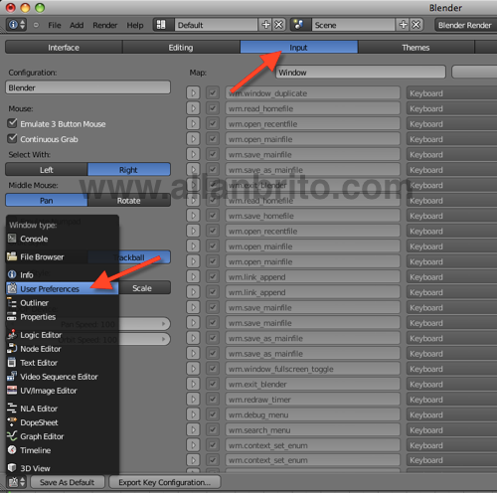This screenshot has width=497, height=493.
Task: Choose DopeSheet window type
Action: click(x=62, y=422)
